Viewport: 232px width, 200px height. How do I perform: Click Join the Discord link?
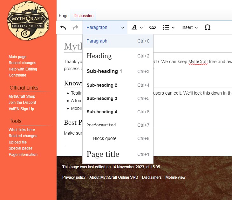click(22, 103)
